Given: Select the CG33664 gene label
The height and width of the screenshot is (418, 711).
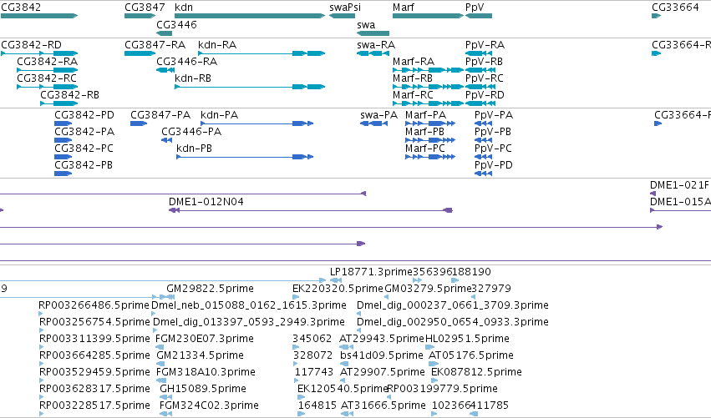Looking at the screenshot, I should [675, 8].
